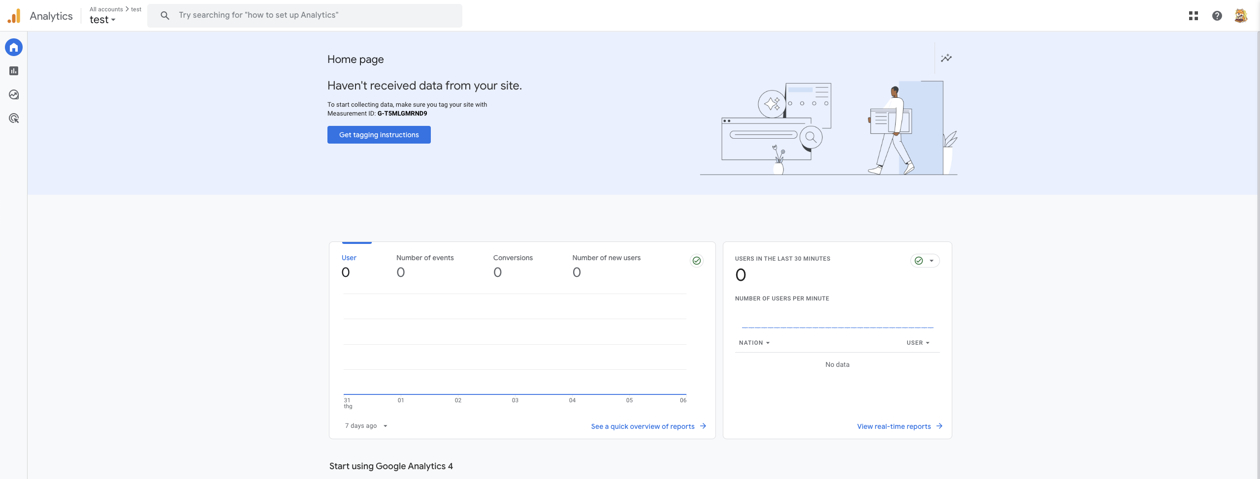Click the Haven't received data headline
The width and height of the screenshot is (1260, 479).
pyautogui.click(x=424, y=86)
